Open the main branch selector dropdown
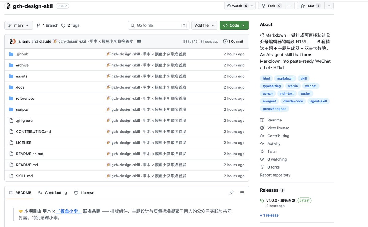Image resolution: width=368 pixels, height=227 pixels. pos(18,25)
